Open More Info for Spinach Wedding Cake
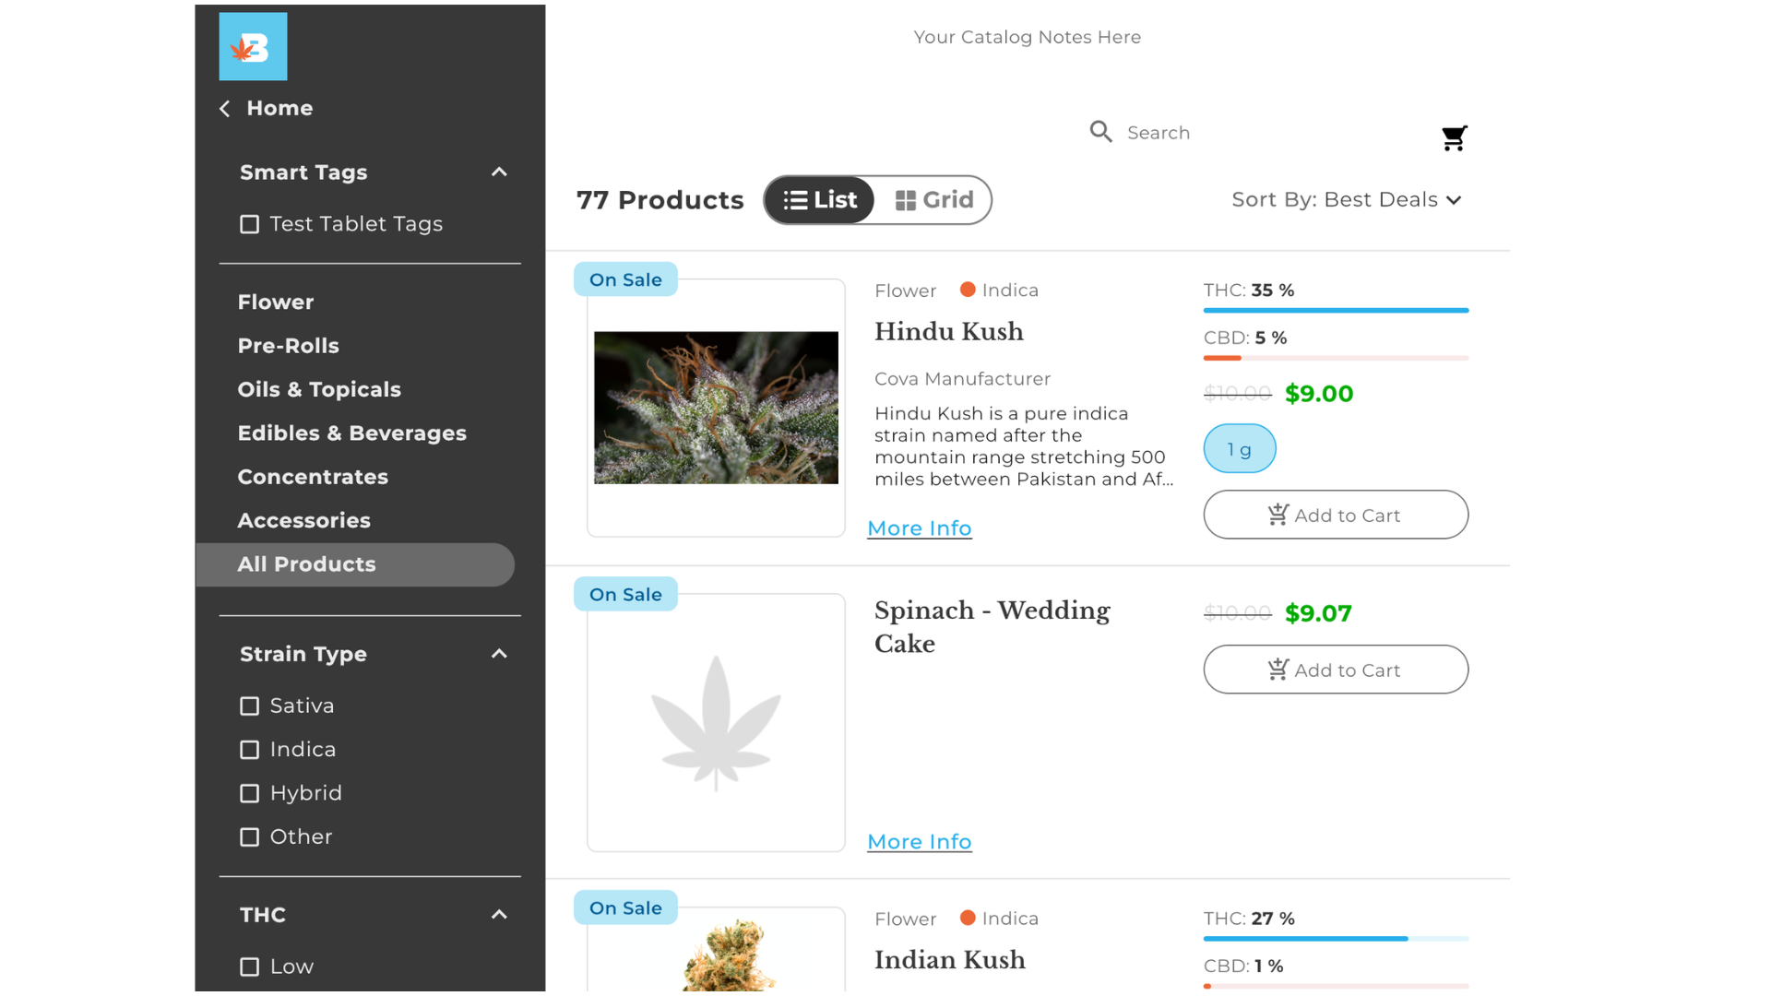This screenshot has width=1771, height=996. 919,842
